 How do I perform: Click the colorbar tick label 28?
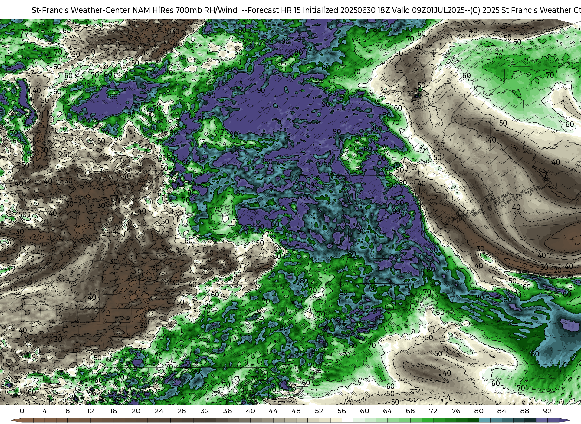tap(182, 411)
